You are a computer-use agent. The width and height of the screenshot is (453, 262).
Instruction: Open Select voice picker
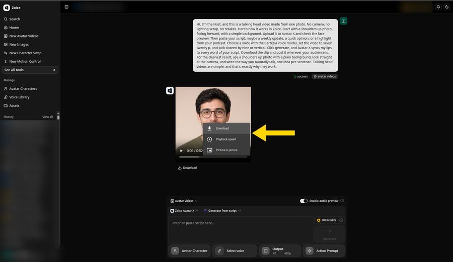click(235, 251)
